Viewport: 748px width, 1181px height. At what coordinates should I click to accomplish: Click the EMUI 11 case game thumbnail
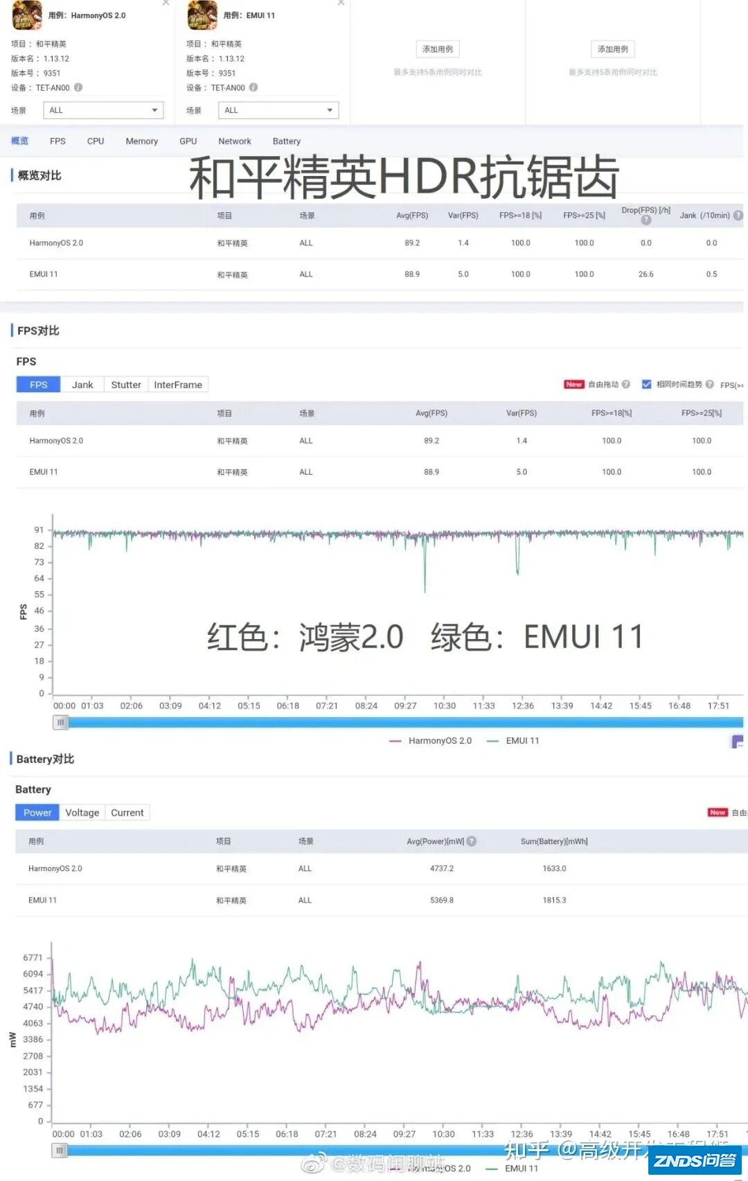click(x=202, y=15)
